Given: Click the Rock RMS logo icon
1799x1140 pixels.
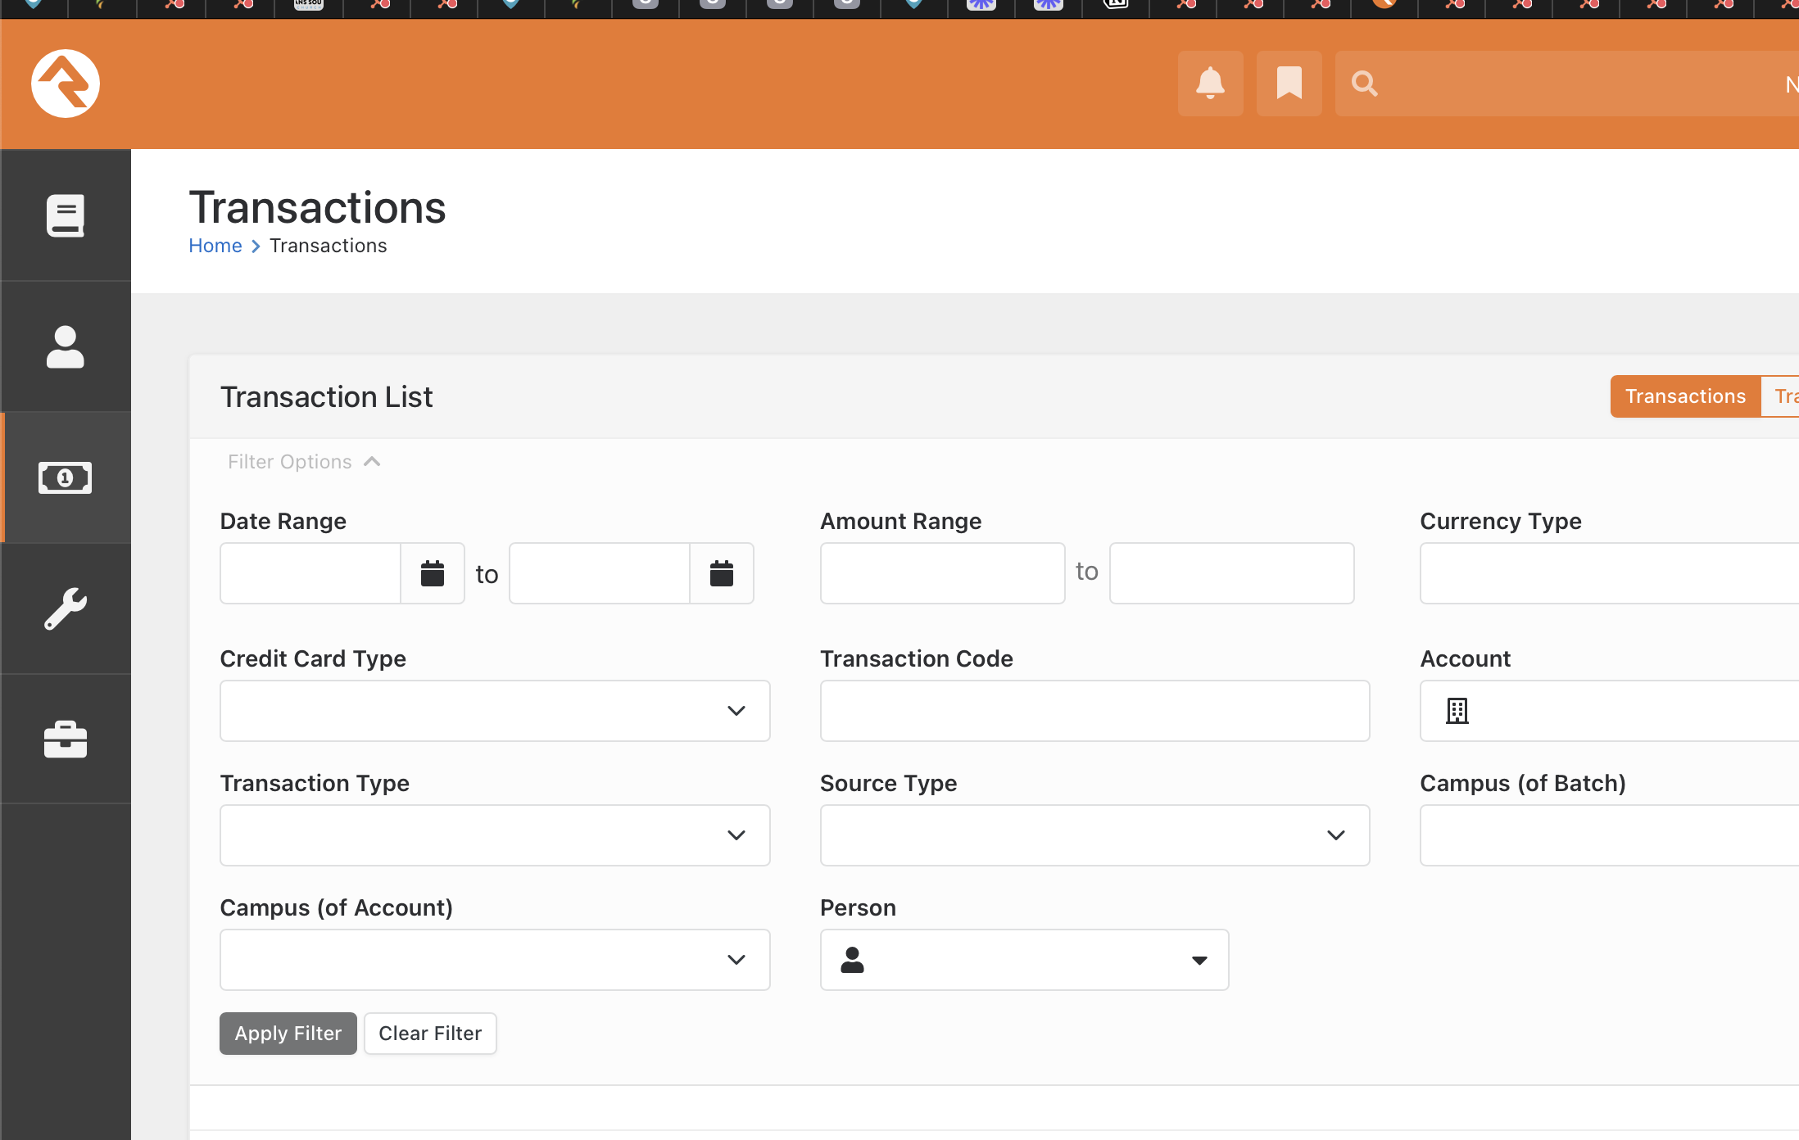Looking at the screenshot, I should point(66,84).
